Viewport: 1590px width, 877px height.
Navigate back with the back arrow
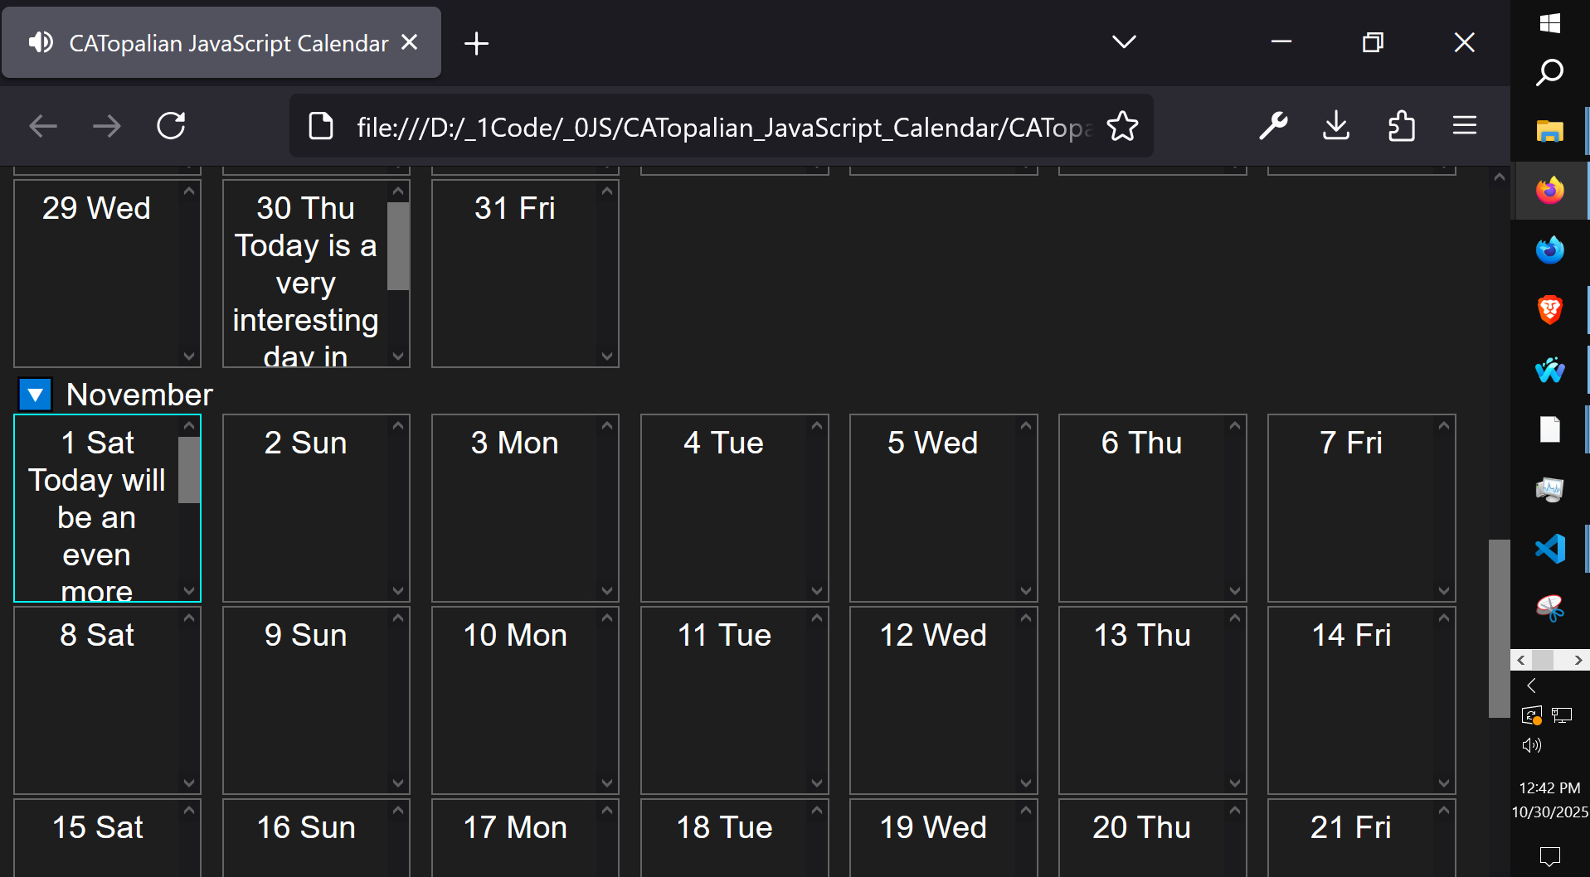(42, 126)
